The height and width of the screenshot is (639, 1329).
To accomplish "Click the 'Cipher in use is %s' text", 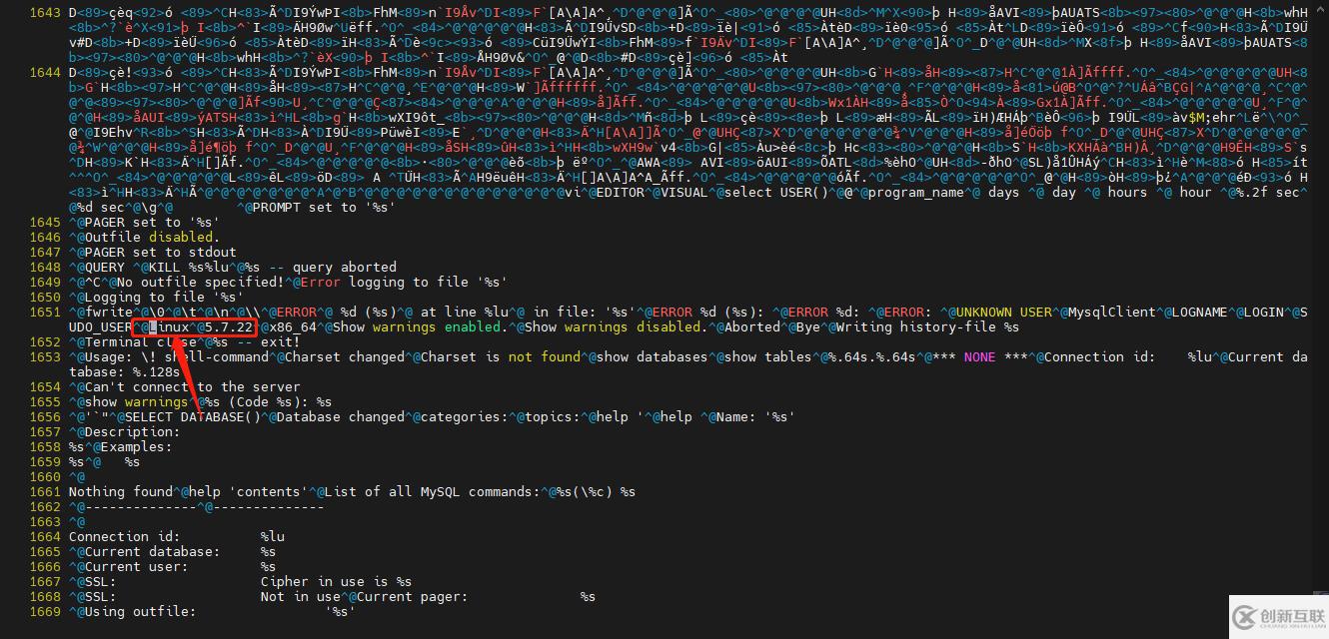I will 336,582.
